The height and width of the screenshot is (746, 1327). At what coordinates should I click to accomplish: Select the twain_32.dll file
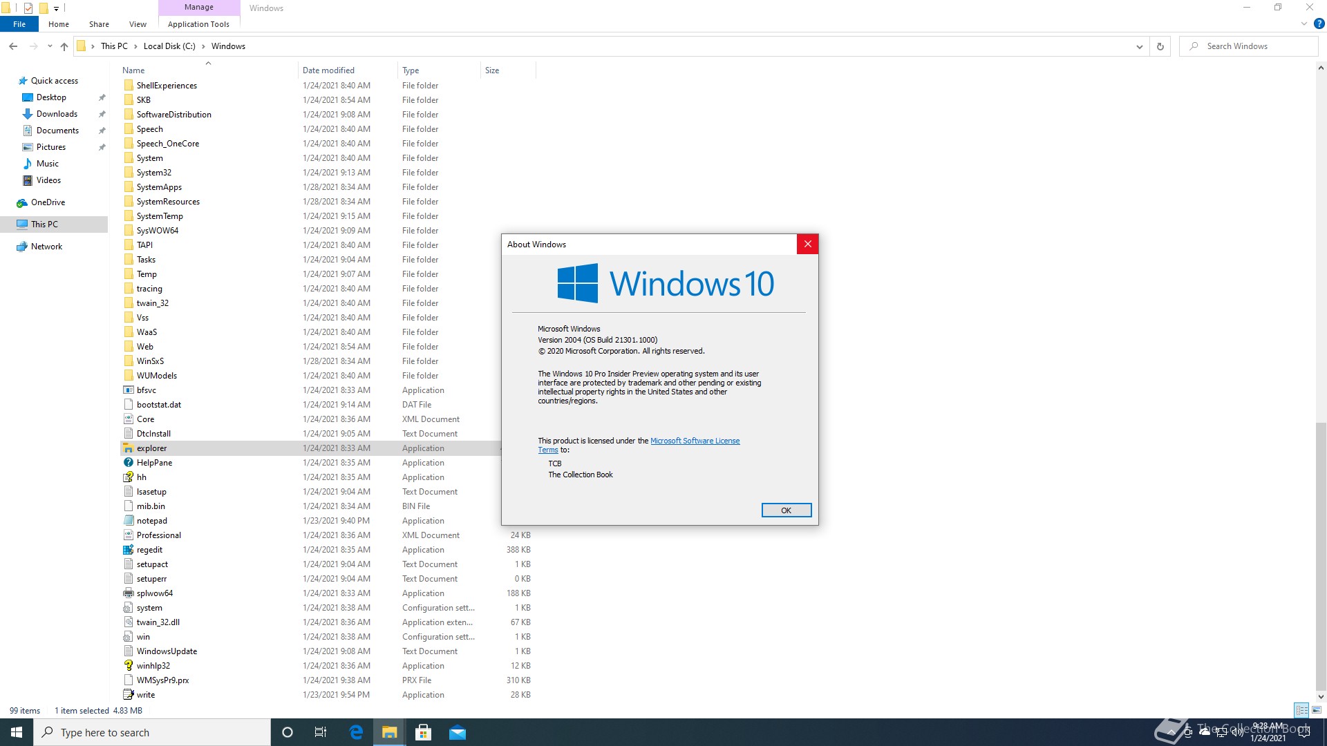tap(158, 622)
